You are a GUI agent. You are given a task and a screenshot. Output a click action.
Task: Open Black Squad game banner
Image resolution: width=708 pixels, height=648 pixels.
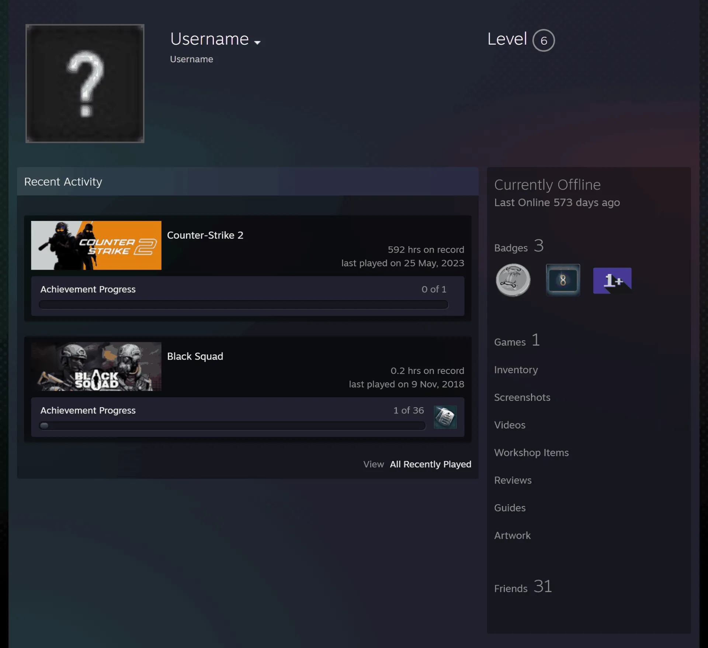click(x=96, y=367)
